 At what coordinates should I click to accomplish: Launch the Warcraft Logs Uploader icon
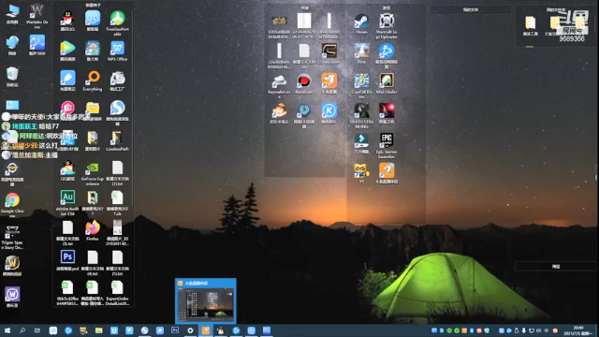pyautogui.click(x=387, y=26)
